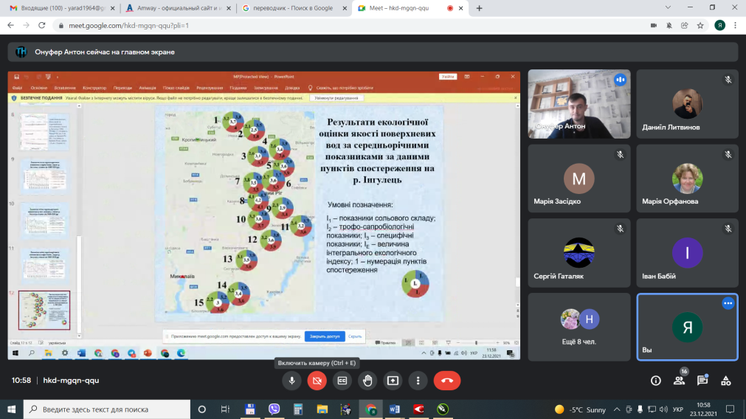
Task: Click the Windows search box Введите здесь текст
Action: (107, 409)
